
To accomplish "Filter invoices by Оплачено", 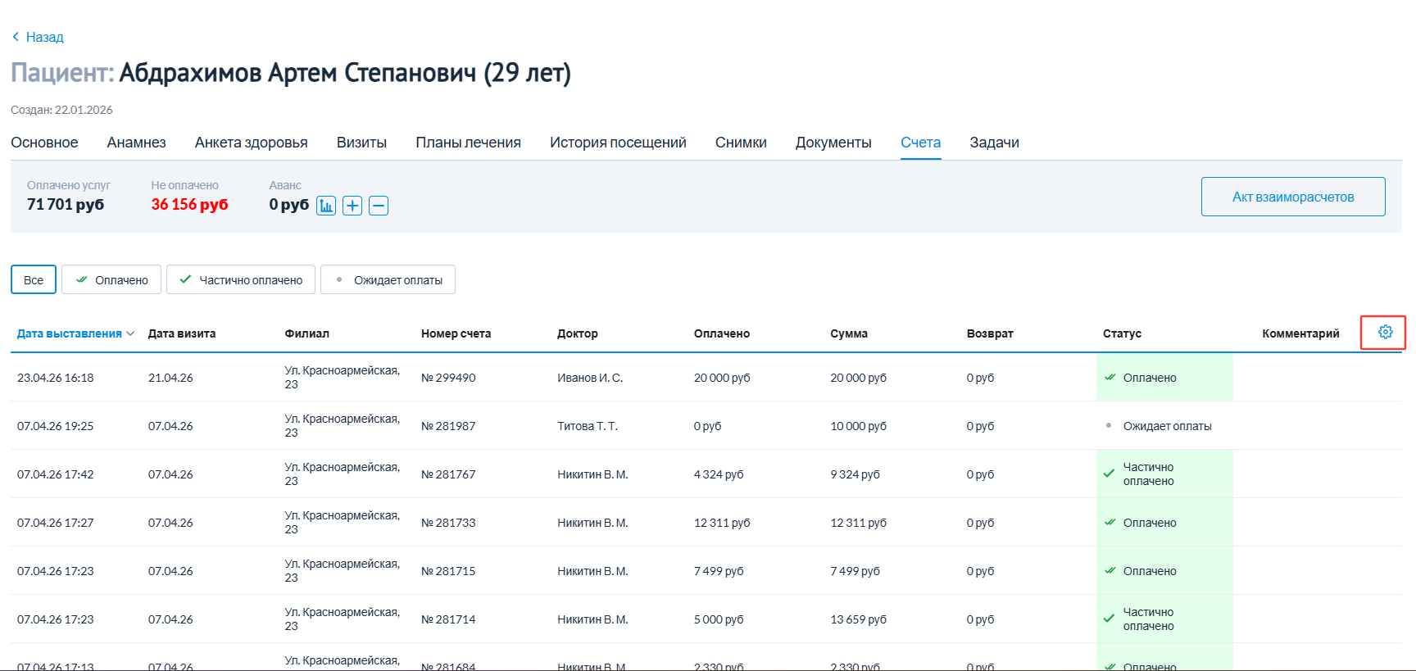I will tap(111, 279).
